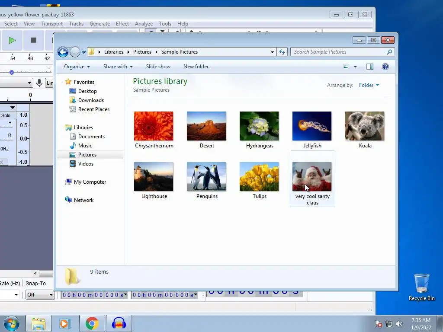Select the Koala picture thumbnail
The height and width of the screenshot is (332, 443).
coord(365,126)
